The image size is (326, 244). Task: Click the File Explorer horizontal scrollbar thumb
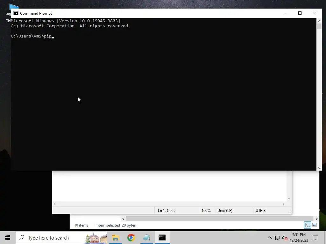tap(220, 219)
